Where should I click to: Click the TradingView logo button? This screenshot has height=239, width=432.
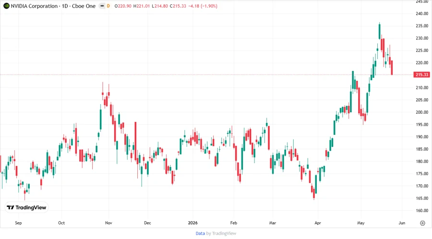tap(26, 207)
